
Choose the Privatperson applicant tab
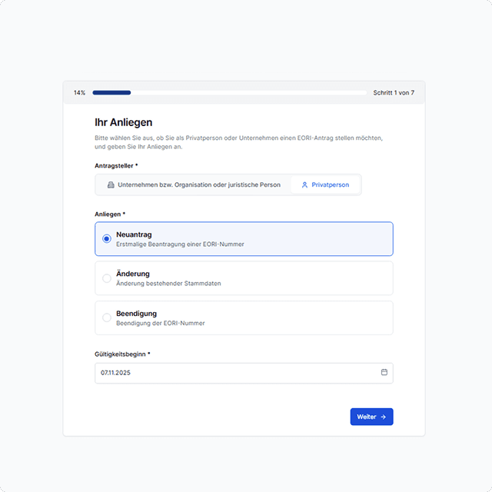[x=325, y=185]
